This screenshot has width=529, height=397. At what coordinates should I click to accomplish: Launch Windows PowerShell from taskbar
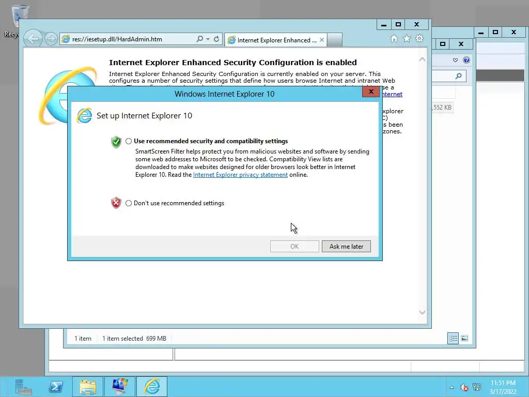tap(56, 387)
